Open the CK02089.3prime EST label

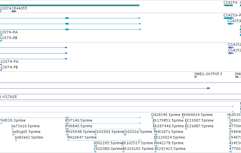tap(108, 149)
